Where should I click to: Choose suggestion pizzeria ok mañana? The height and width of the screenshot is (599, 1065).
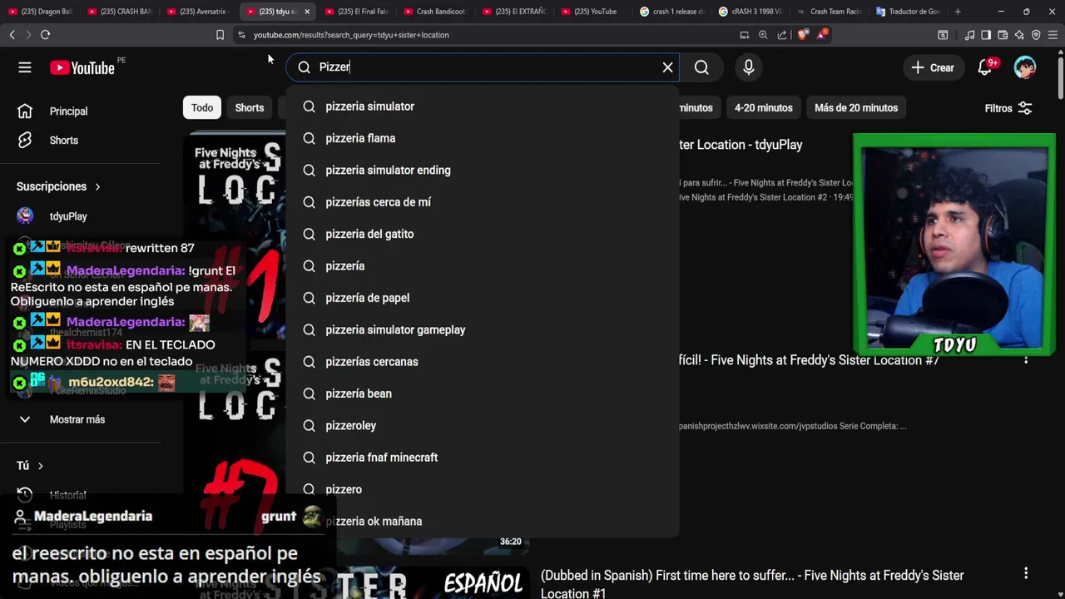(x=483, y=521)
